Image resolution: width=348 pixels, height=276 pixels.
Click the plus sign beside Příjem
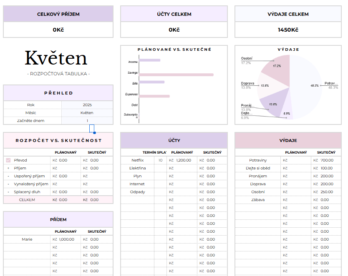pos(8,168)
